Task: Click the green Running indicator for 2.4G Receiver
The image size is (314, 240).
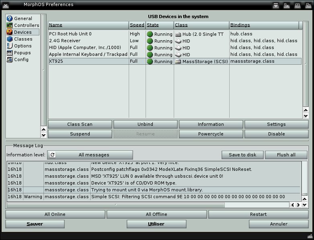Action: 150,41
